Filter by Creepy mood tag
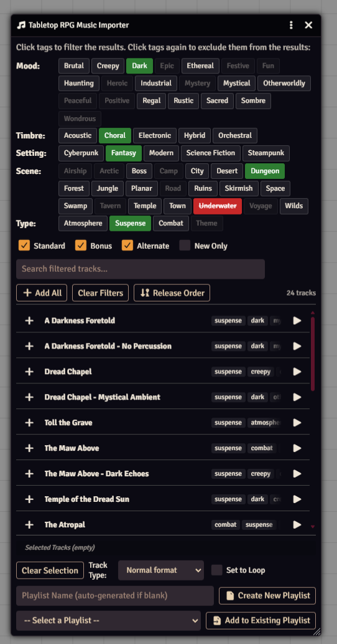 point(108,65)
